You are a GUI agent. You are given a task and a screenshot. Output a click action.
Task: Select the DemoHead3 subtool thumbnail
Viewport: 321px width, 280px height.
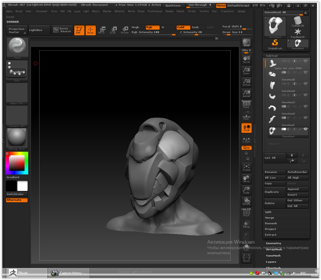pos(272,96)
